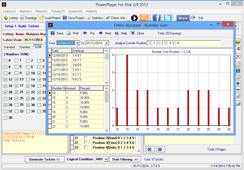
Task: Select the 12/07/2013 drawing row
Action: [76, 60]
